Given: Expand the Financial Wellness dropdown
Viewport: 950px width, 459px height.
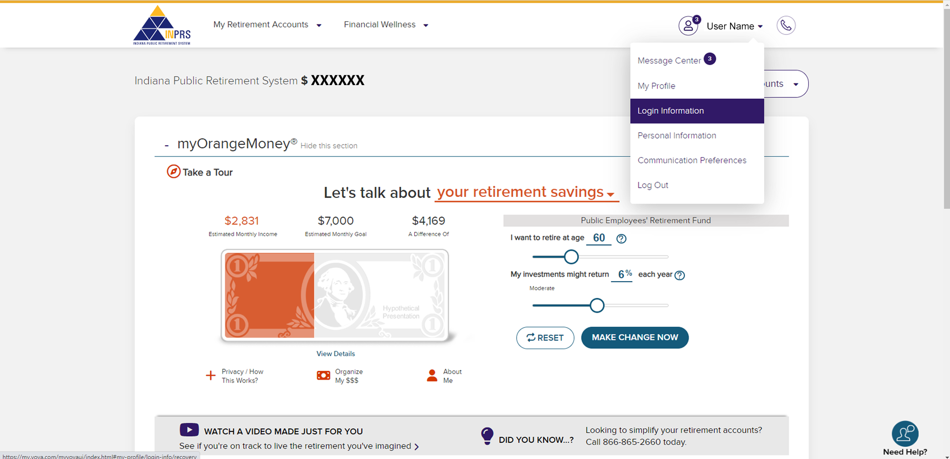Looking at the screenshot, I should (x=386, y=25).
